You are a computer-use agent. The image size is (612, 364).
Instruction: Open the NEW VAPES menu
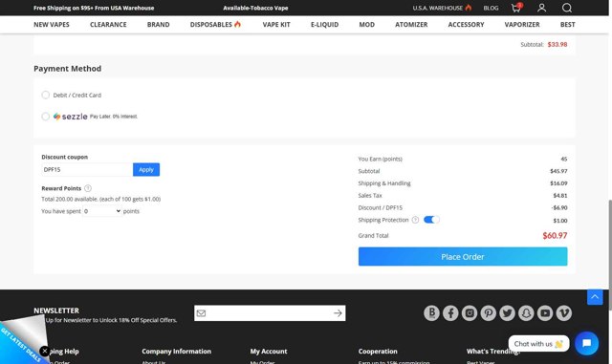(52, 24)
